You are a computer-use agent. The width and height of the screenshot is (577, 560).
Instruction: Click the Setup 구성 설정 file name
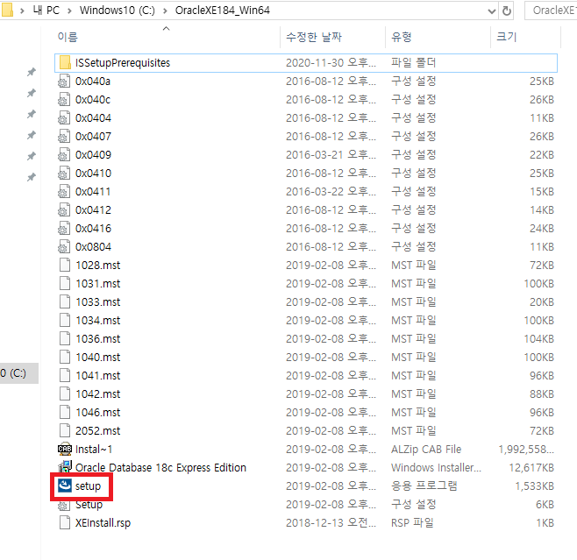(89, 505)
